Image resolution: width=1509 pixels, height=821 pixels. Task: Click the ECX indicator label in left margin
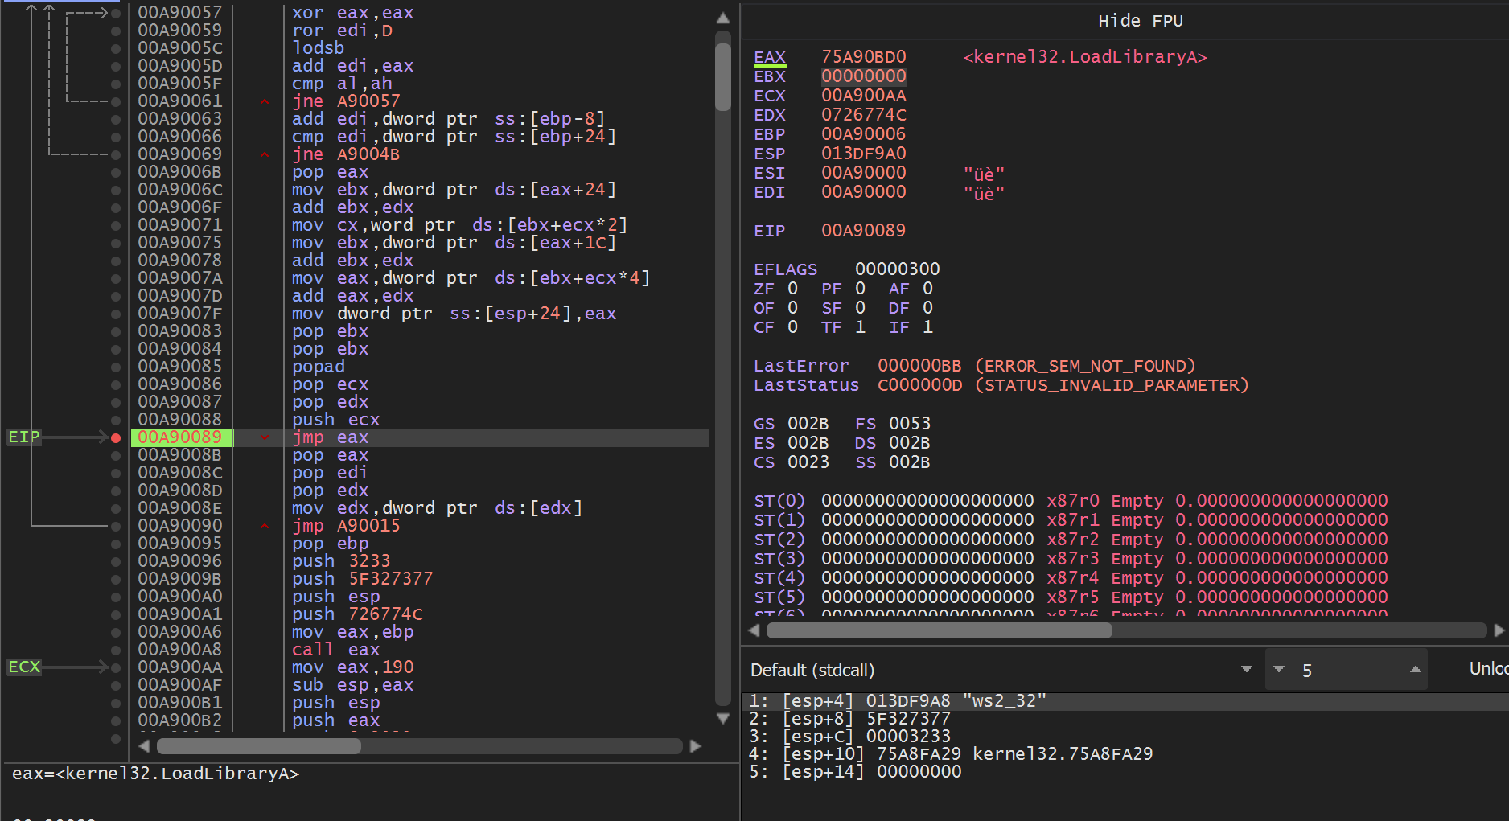[x=23, y=667]
